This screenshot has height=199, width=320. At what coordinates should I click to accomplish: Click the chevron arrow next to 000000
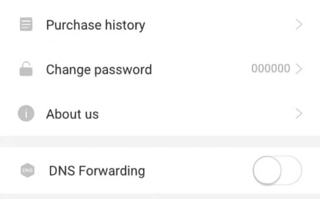tap(299, 69)
